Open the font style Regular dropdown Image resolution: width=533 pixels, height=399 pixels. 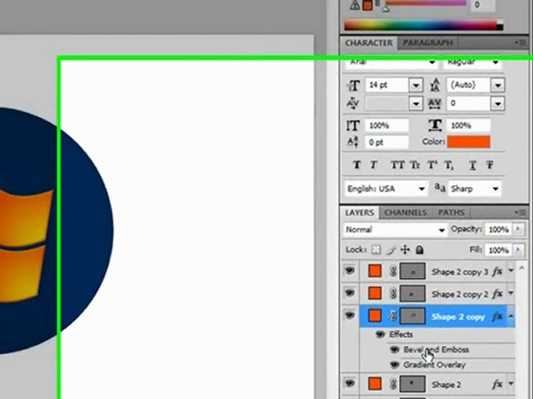click(x=495, y=63)
